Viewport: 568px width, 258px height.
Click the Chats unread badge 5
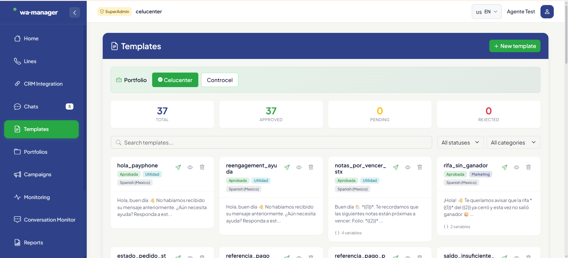point(70,107)
